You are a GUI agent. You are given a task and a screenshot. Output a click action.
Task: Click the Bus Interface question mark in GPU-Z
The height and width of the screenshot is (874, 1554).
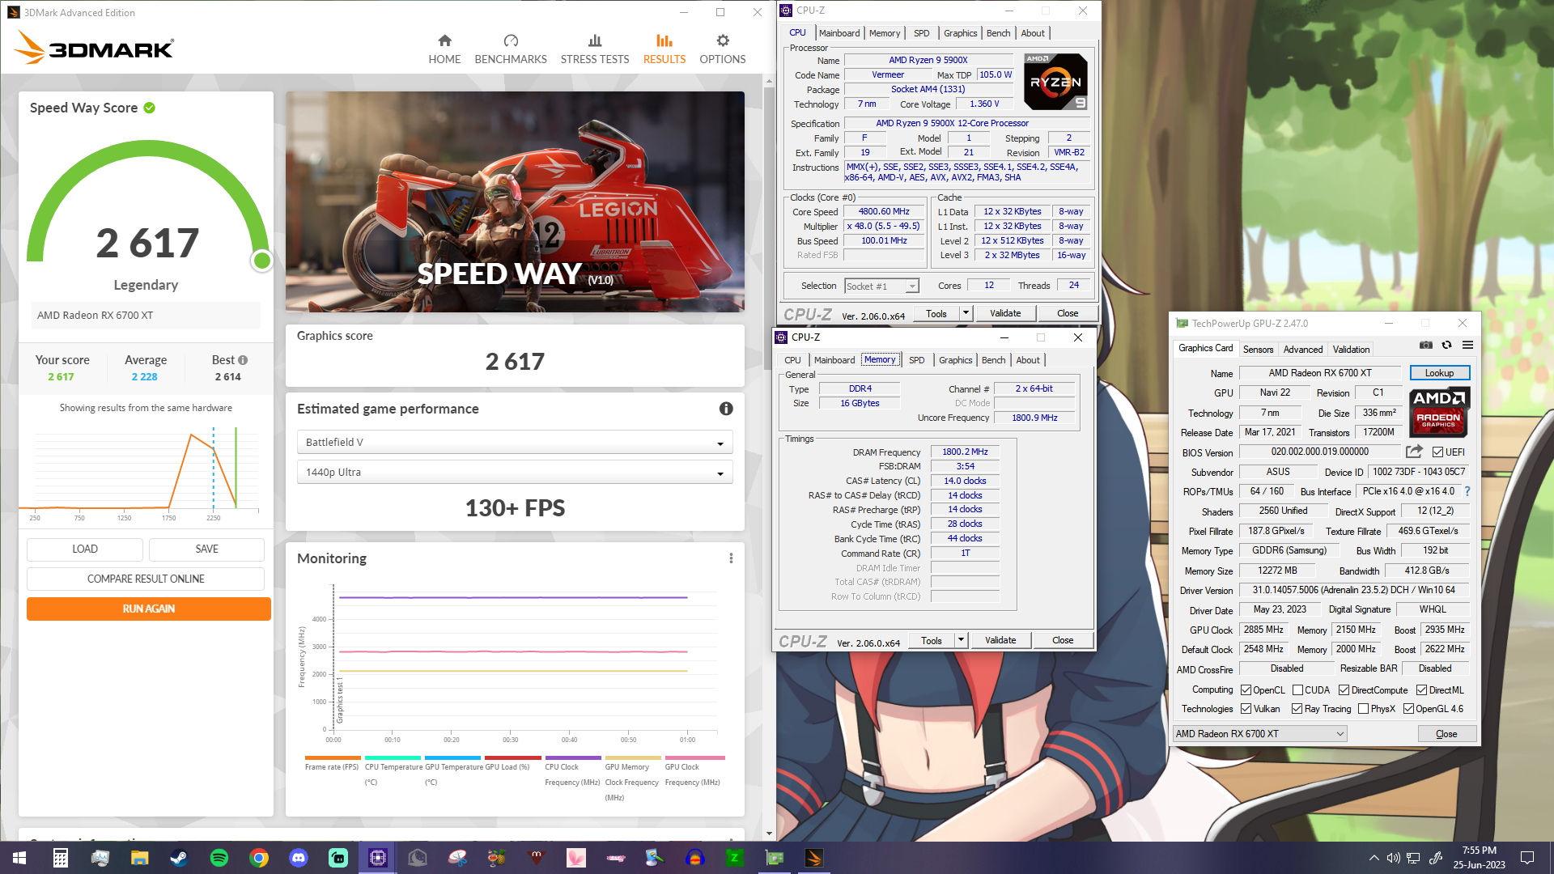[1467, 491]
